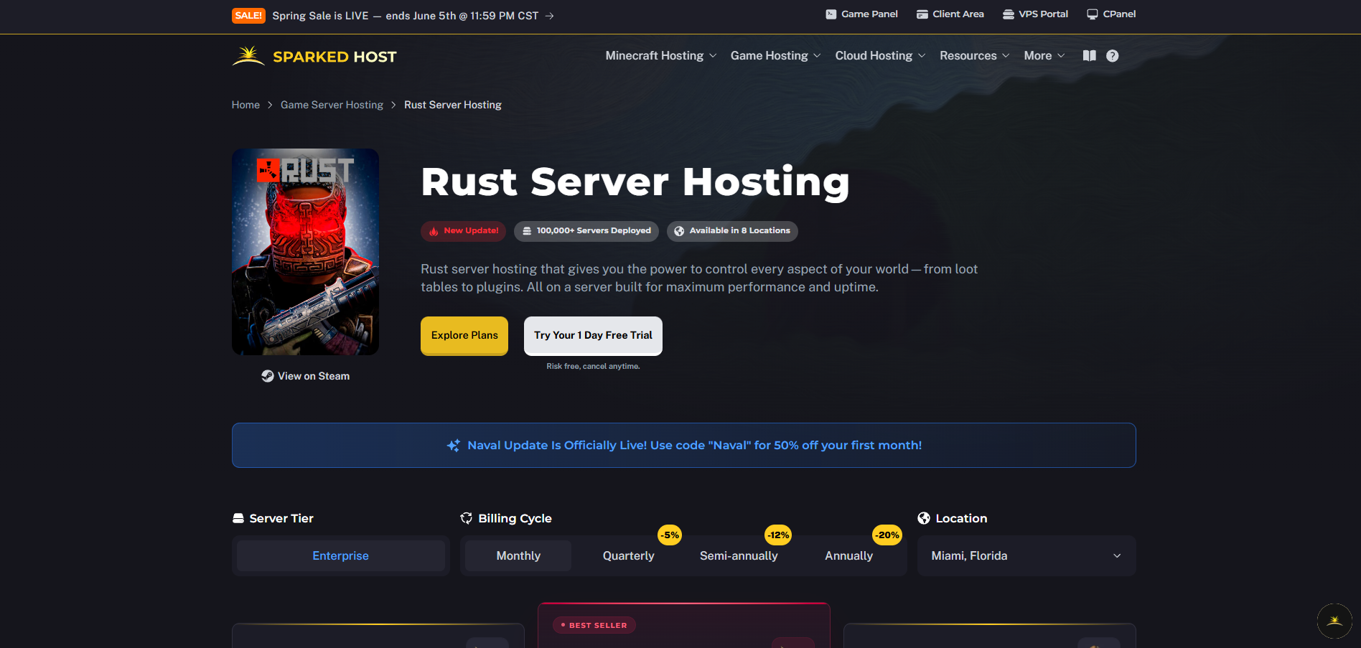Click the Explore Plans button
Image resolution: width=1361 pixels, height=648 pixels.
point(464,336)
